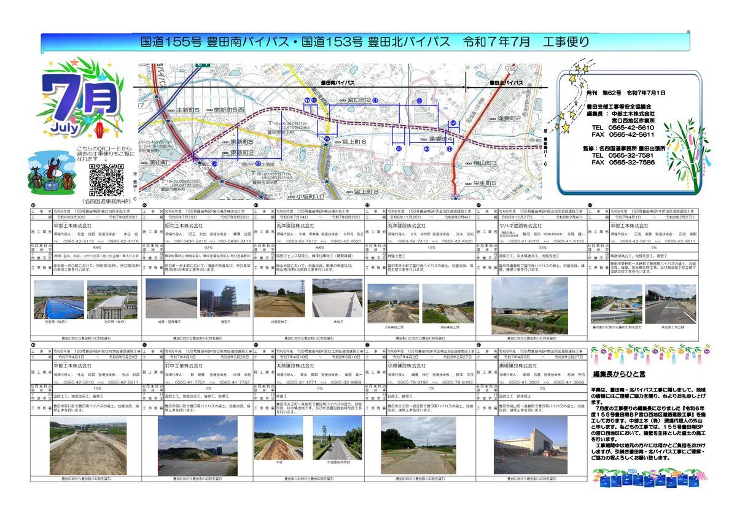
Task: Click the company name '小原建設株式会社'
Action: click(407, 365)
